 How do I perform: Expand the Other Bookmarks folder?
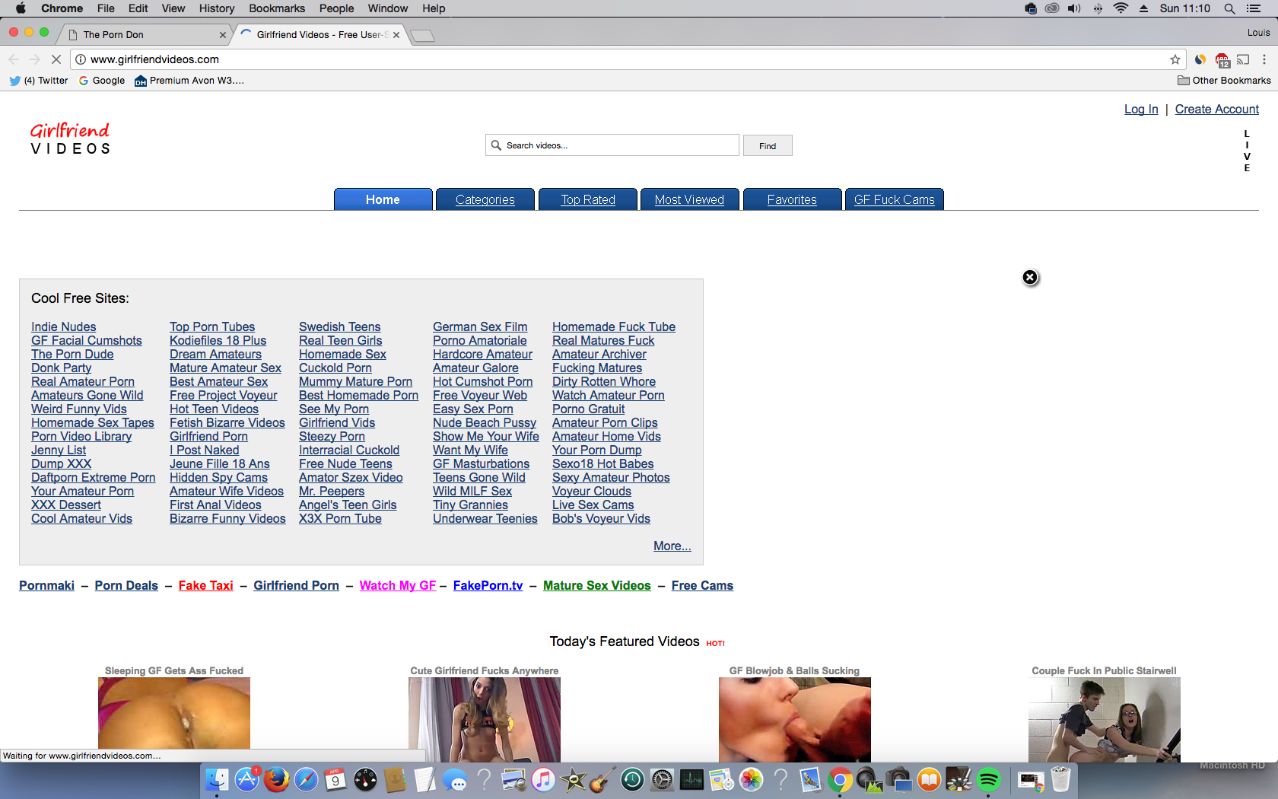coord(1224,81)
